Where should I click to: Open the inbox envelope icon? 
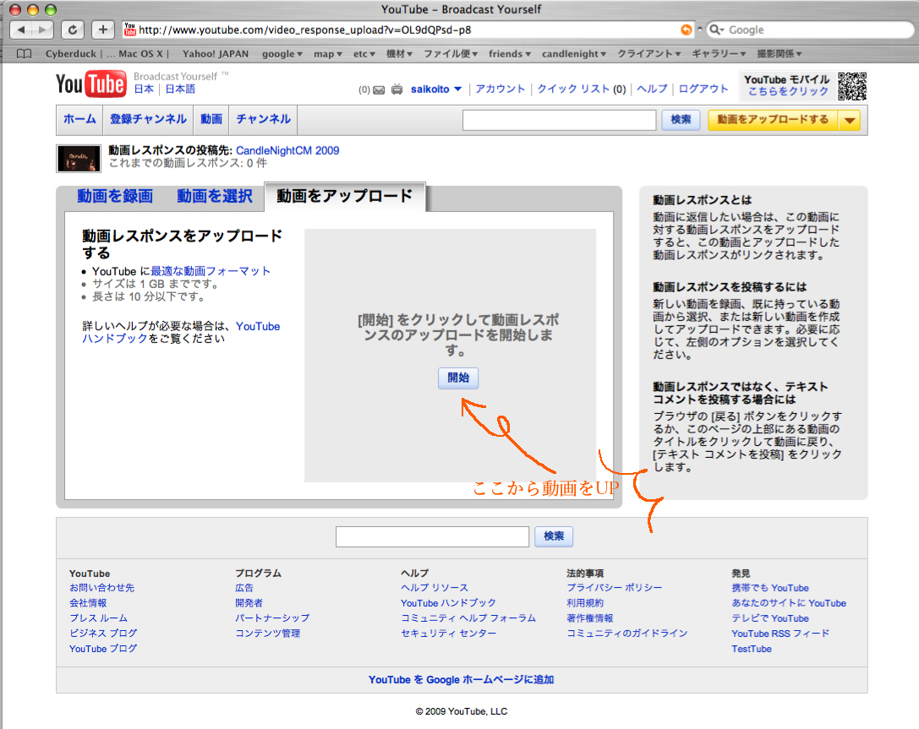tap(380, 90)
